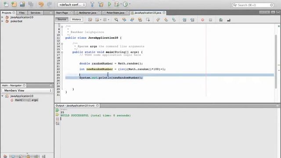Image resolution: width=281 pixels, height=158 pixels.
Task: Open the forward navigation dropdown arrow in editor toolbar
Action: click(108, 20)
